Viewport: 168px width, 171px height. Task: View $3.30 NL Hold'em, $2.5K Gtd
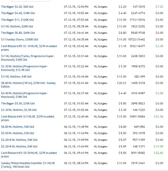click(x=19, y=110)
